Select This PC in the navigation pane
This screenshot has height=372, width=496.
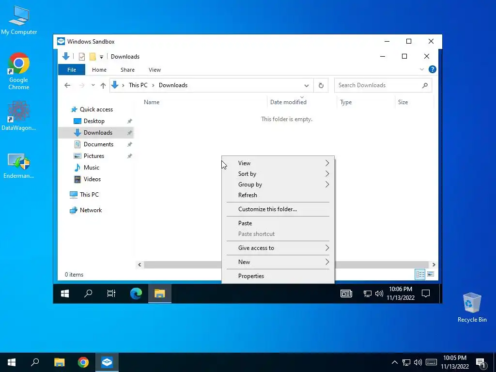(x=89, y=195)
